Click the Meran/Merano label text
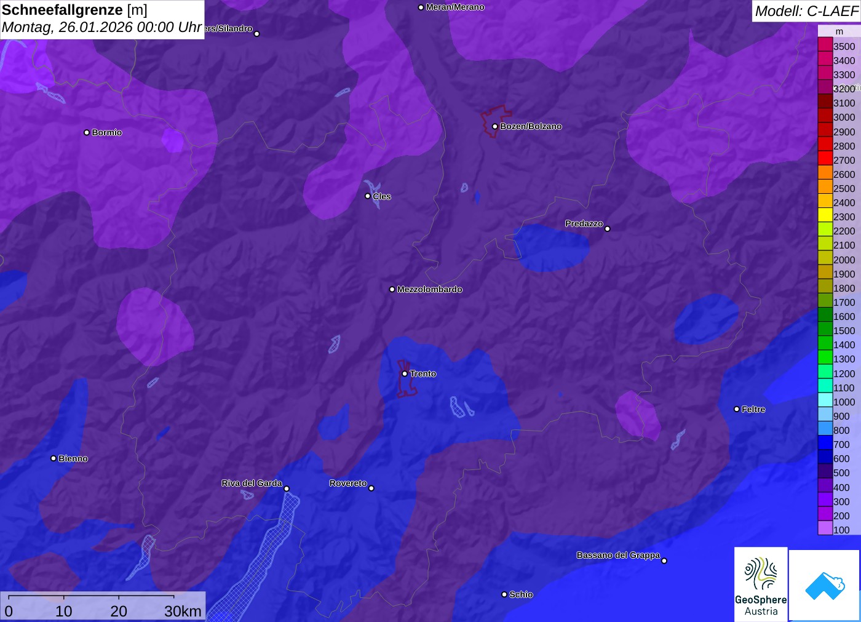 tap(455, 7)
